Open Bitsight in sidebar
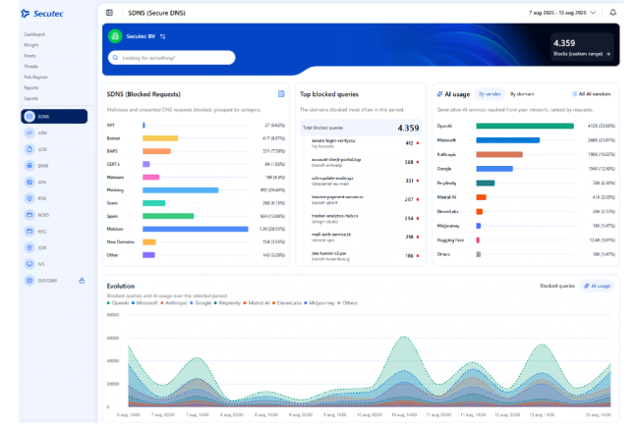 click(x=31, y=45)
